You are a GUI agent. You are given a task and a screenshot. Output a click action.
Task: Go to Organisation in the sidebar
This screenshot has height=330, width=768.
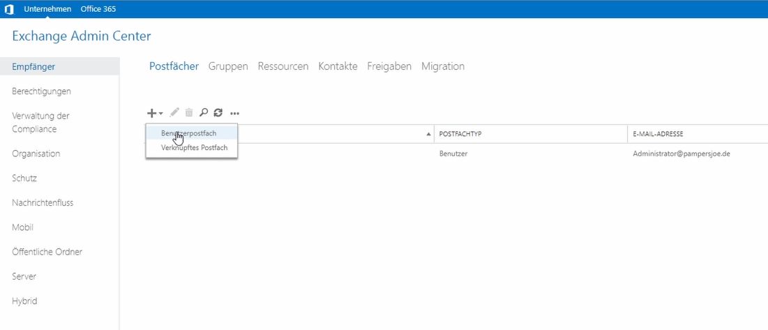pyautogui.click(x=36, y=153)
